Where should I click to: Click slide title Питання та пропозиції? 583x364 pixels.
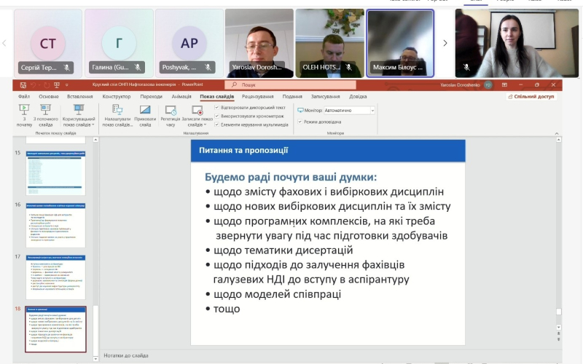click(243, 151)
